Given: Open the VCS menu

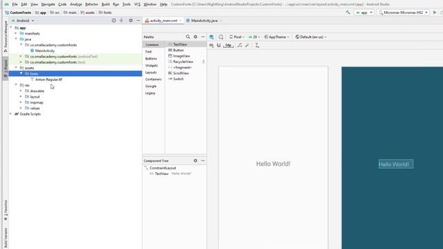Looking at the screenshot, I should coord(137,4).
